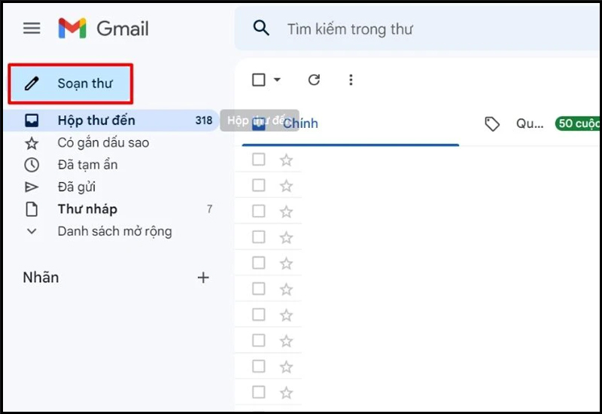
Task: Click the Soạn thư compose button
Action: tap(71, 84)
